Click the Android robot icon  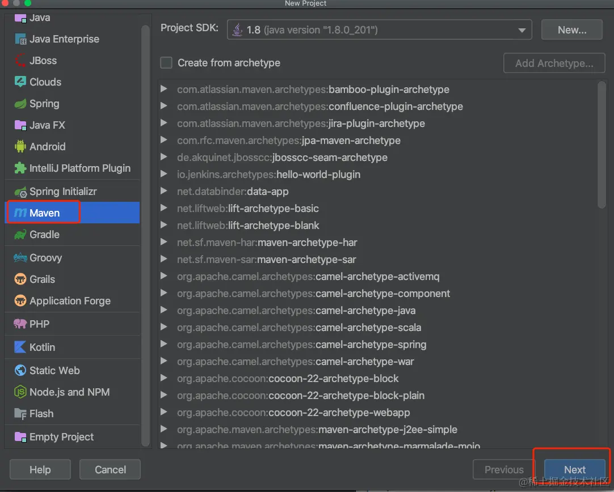(x=20, y=146)
